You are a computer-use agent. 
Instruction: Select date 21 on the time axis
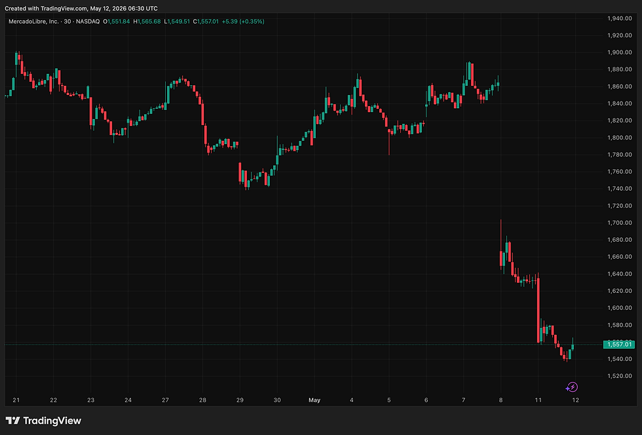pos(16,400)
